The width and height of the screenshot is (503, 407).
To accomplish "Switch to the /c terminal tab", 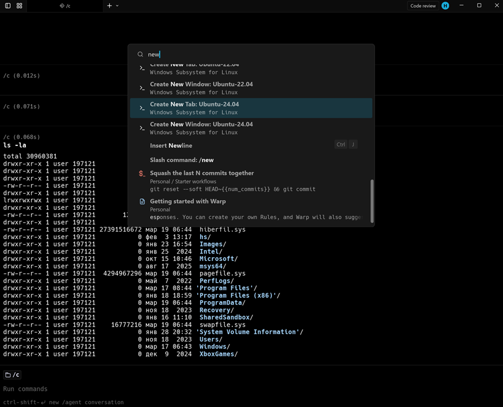I will tap(65, 6).
